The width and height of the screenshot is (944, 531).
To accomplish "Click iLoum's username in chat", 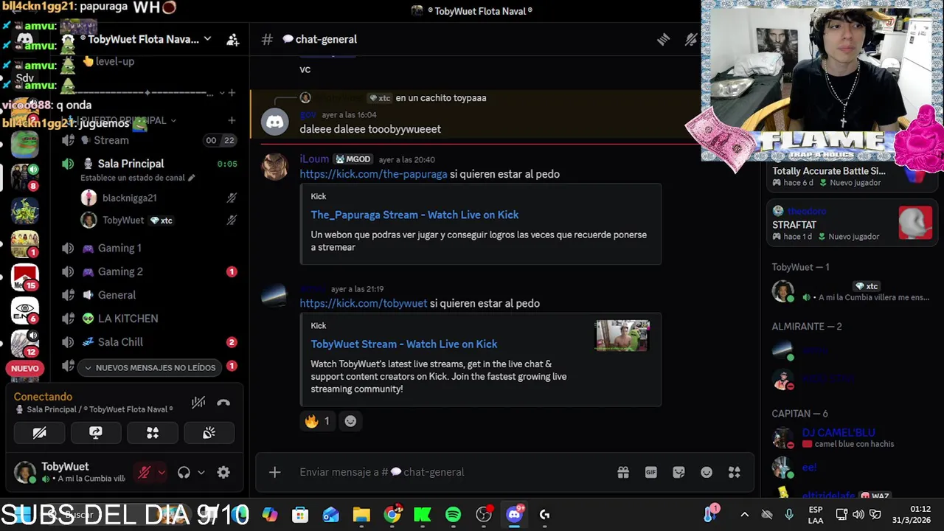I will point(314,159).
